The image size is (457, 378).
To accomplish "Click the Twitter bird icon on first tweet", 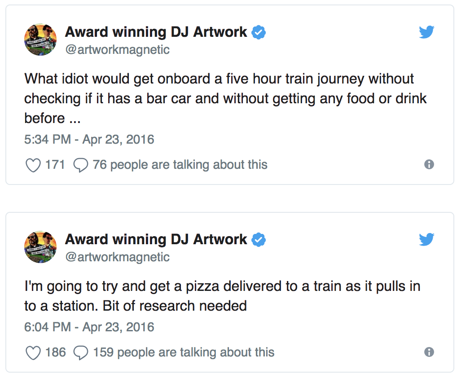I will tap(426, 32).
